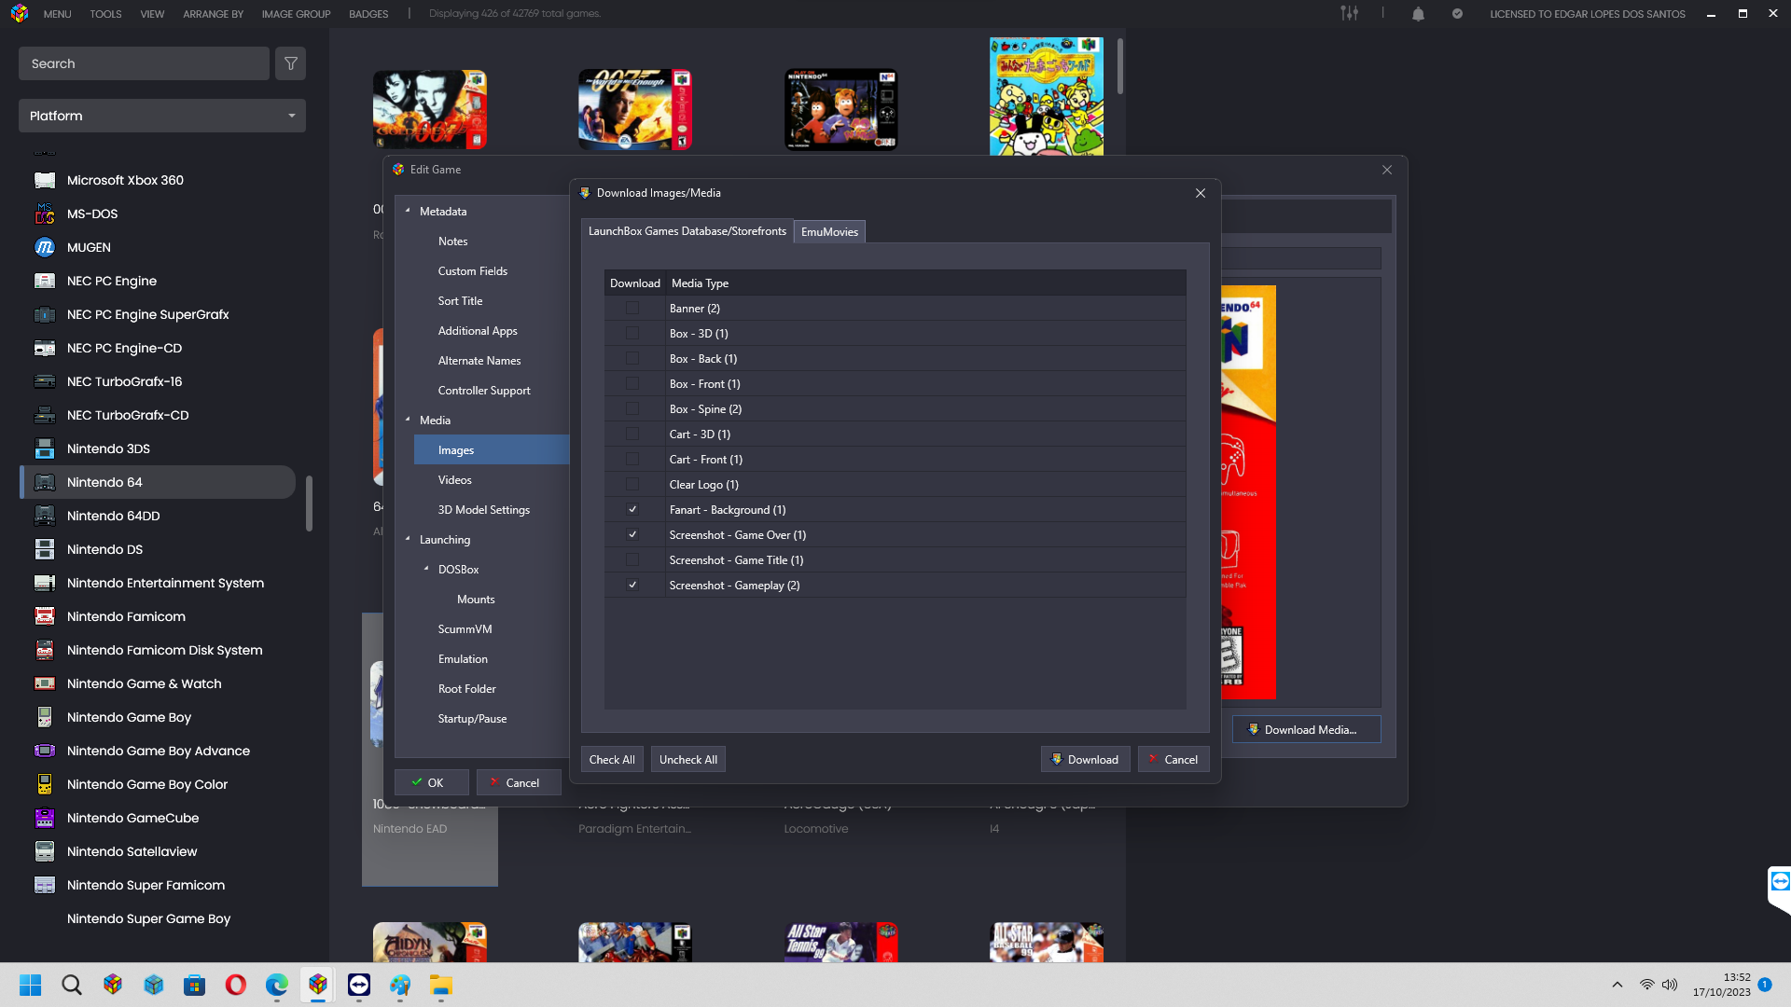Open Windows taskbar search
This screenshot has height=1007, width=1791.
(x=72, y=985)
